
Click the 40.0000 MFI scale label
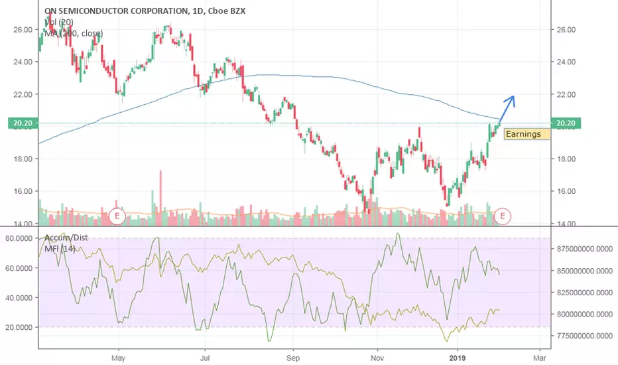tap(19, 298)
